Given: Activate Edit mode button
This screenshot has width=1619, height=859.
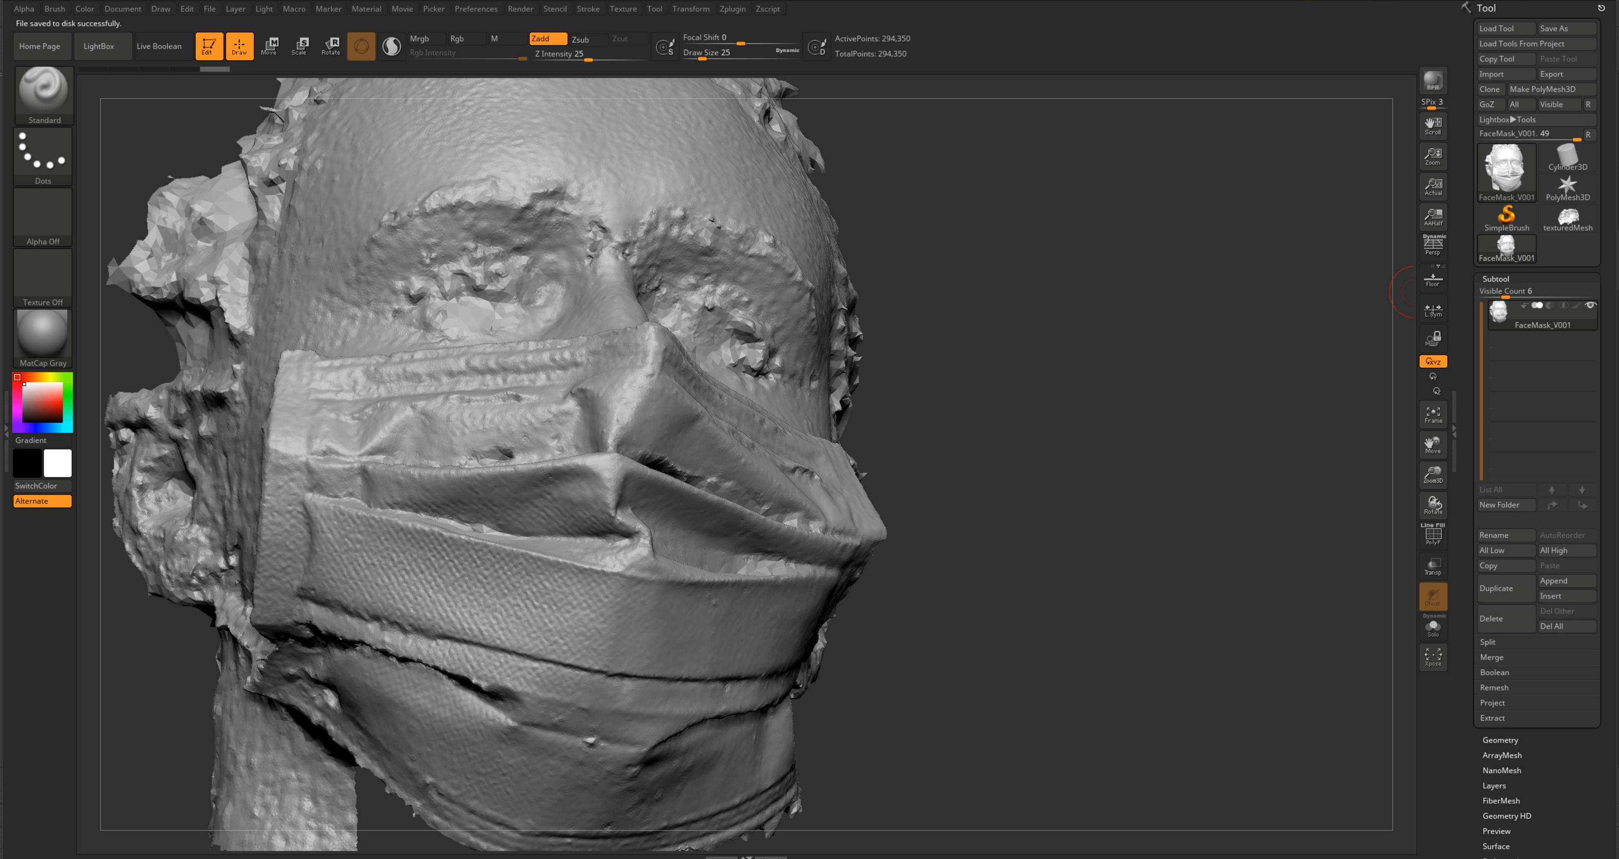Looking at the screenshot, I should pyautogui.click(x=209, y=46).
